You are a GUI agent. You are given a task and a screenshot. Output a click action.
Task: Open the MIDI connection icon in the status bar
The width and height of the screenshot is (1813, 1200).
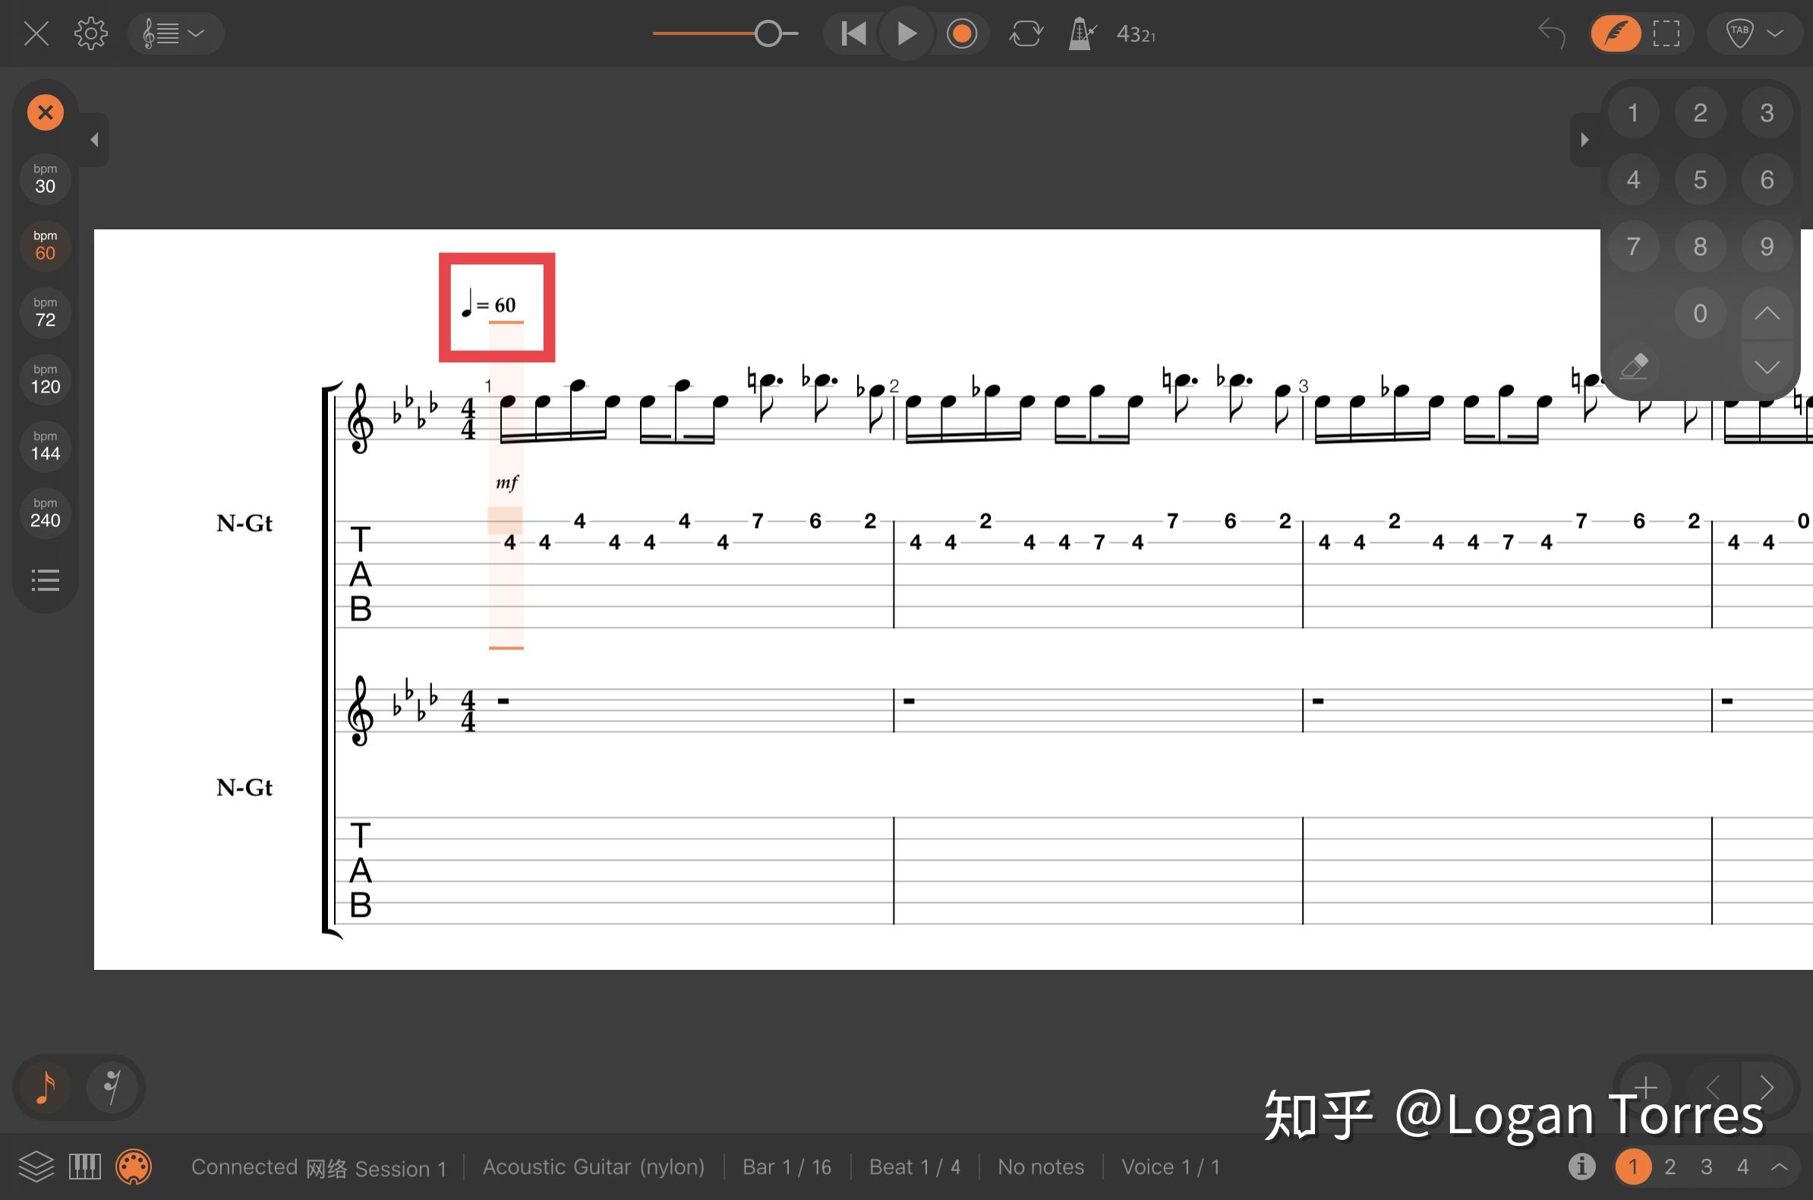click(x=133, y=1167)
